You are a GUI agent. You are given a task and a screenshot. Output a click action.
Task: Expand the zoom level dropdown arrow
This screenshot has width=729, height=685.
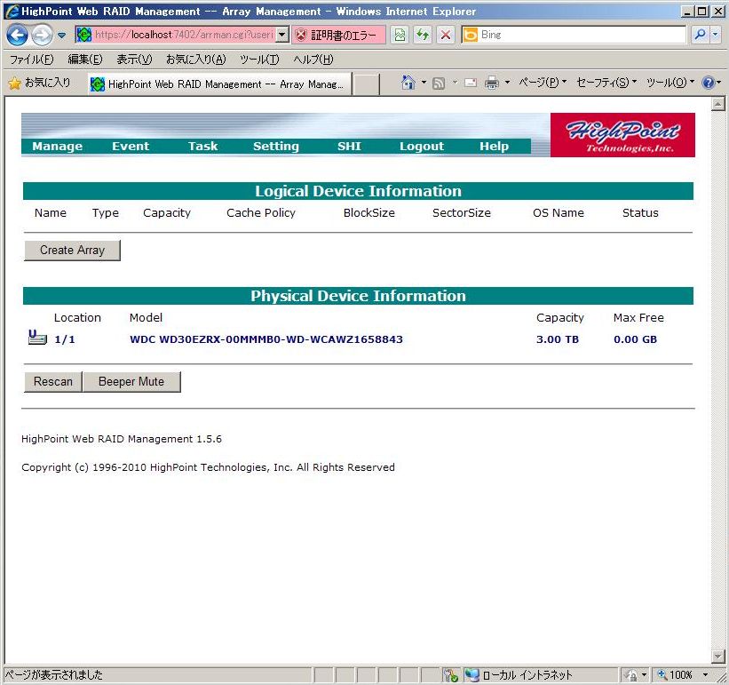pos(705,674)
